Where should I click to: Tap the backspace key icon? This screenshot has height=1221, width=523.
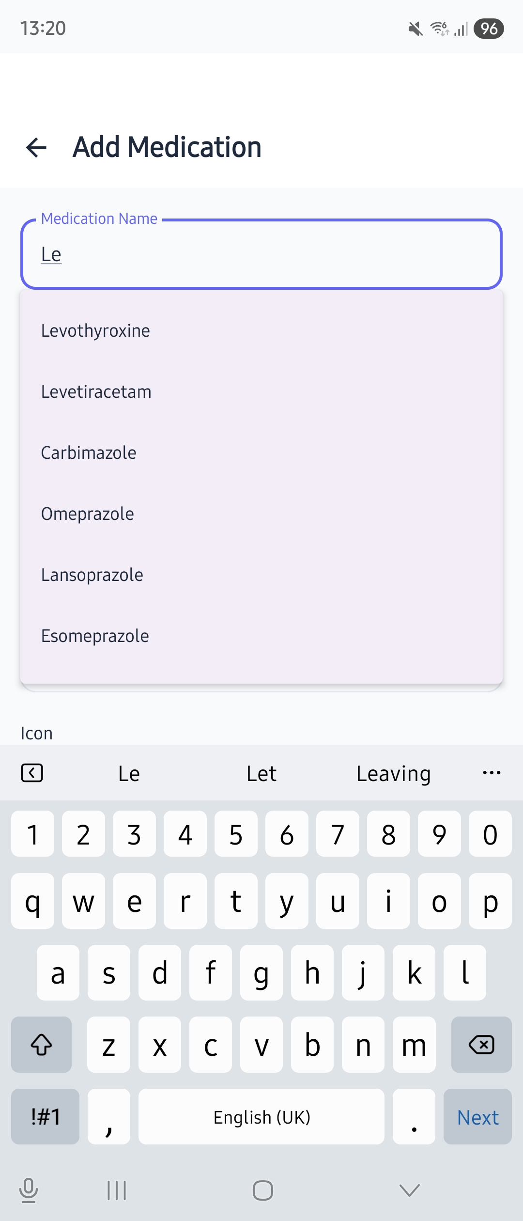pyautogui.click(x=481, y=1045)
